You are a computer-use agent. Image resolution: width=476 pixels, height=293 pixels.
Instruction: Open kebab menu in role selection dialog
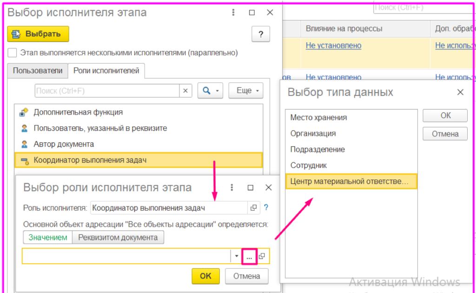231,187
